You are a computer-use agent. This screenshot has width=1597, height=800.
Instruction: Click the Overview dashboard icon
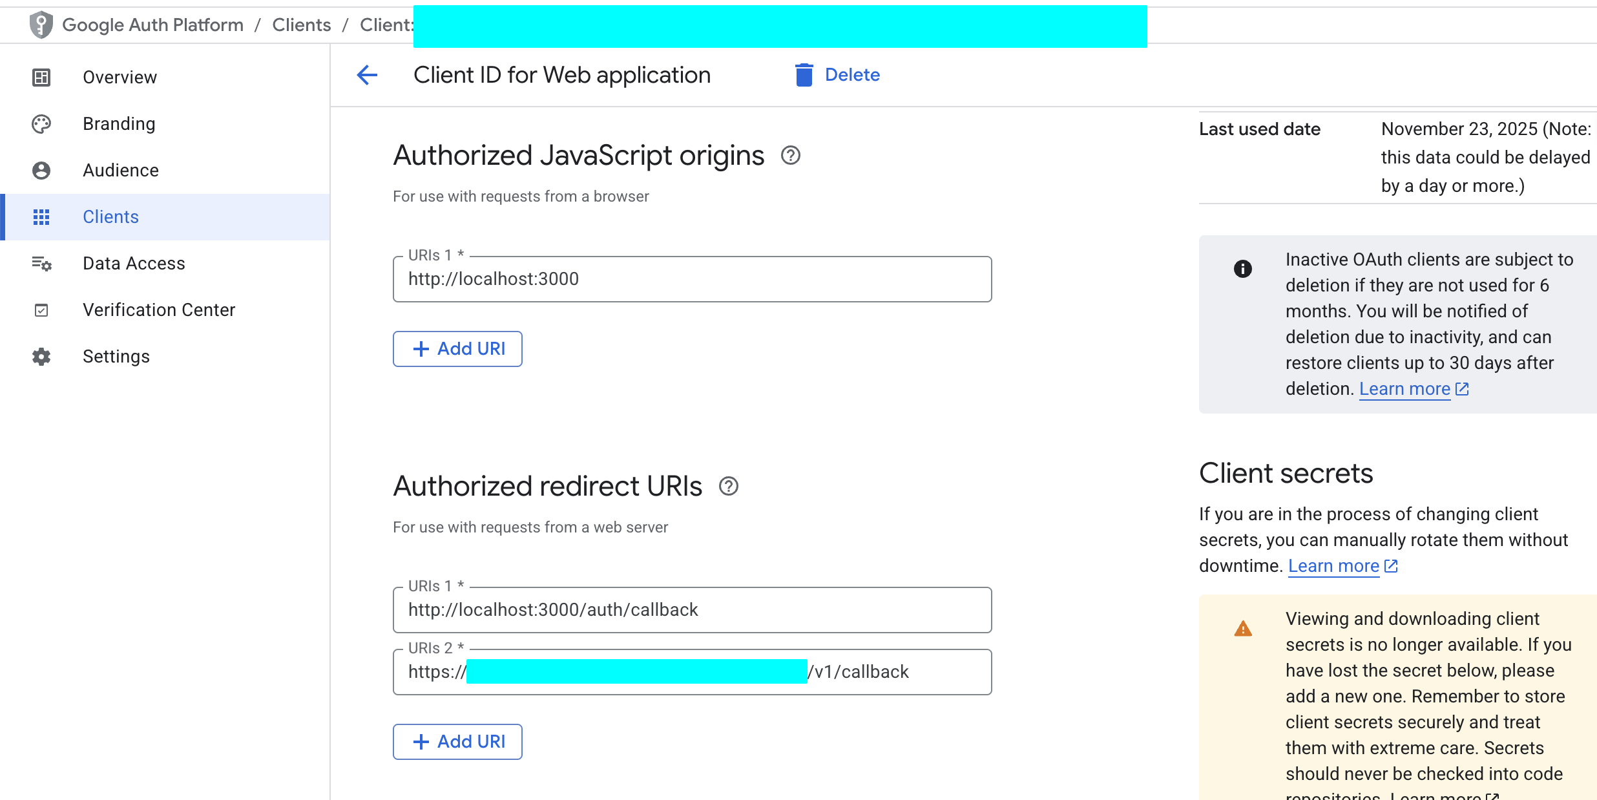click(41, 78)
